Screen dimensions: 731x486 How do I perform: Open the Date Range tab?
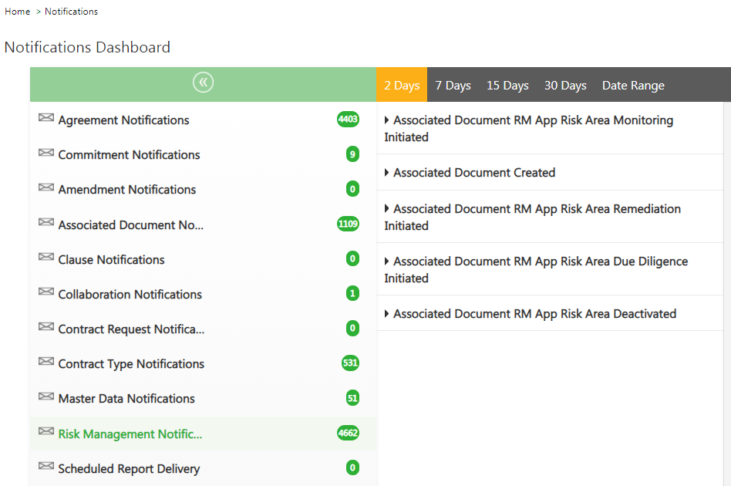[x=633, y=86]
